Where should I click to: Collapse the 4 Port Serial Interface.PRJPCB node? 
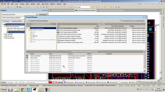(x=3, y=25)
